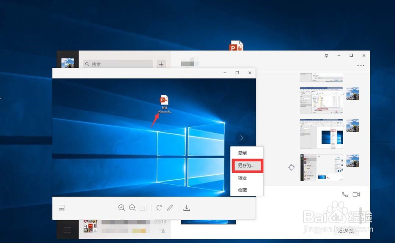
Task: Click the PowerPoint file icon on the desktop
Action: (x=236, y=46)
